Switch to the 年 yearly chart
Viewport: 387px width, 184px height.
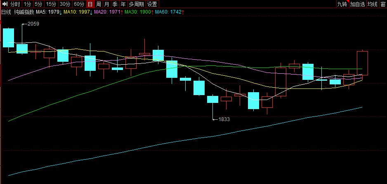tap(123, 4)
